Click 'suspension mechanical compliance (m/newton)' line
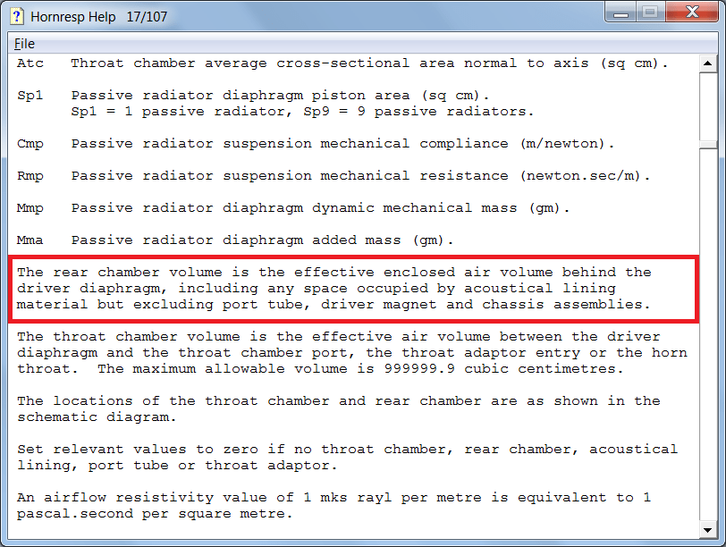The height and width of the screenshot is (547, 726). [x=342, y=144]
